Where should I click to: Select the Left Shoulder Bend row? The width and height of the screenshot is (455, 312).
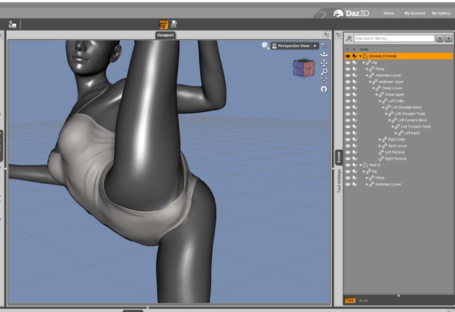398,107
